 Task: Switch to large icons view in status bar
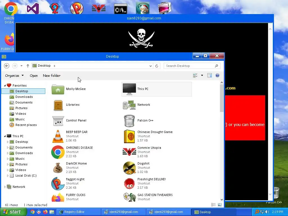(x=220, y=205)
